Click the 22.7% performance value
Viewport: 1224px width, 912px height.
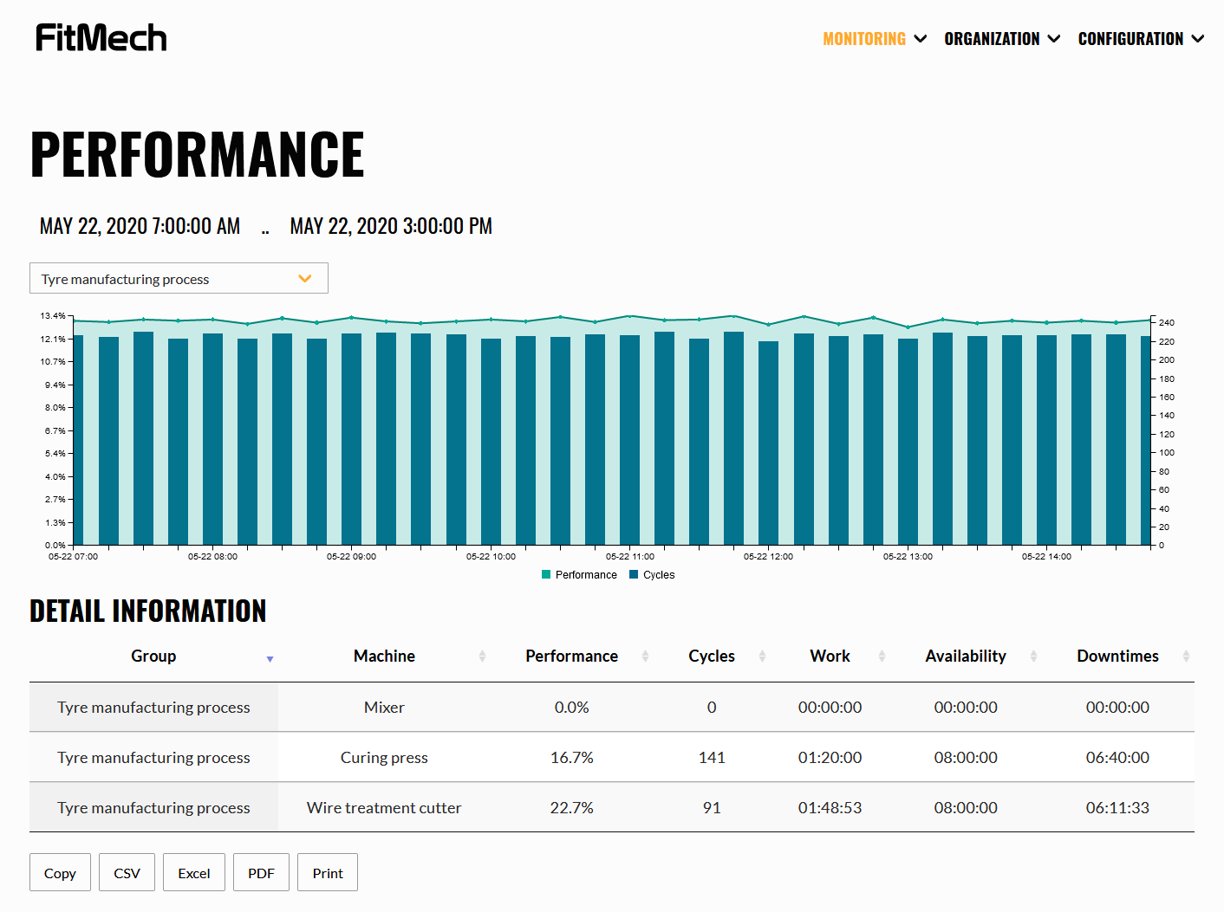point(572,808)
